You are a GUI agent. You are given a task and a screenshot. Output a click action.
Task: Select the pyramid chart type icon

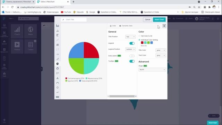pyautogui.click(x=58, y=78)
